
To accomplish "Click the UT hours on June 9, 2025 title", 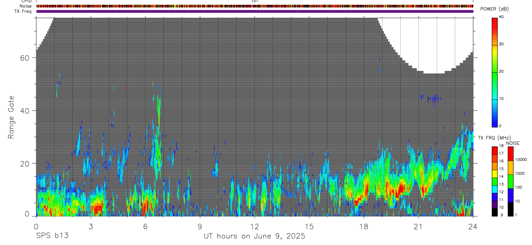I will coord(254,236).
